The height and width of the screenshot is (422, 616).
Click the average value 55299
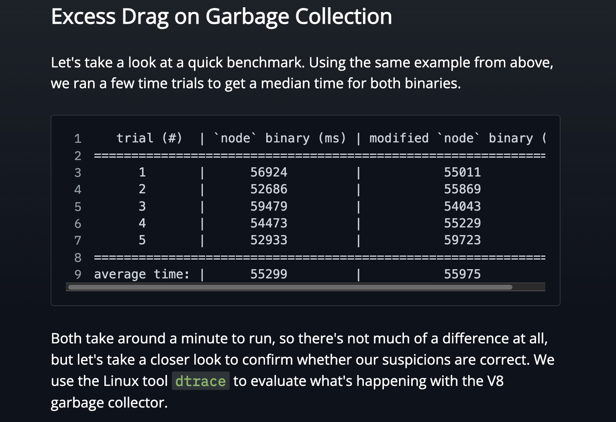point(269,274)
